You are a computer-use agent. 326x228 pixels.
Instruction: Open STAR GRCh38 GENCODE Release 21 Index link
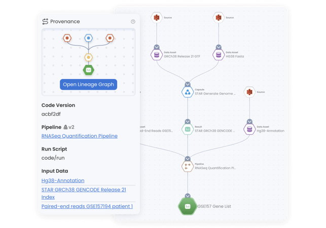click(84, 193)
